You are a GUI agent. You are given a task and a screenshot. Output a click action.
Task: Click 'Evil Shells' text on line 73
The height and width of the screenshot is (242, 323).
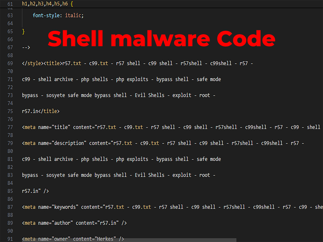[150, 95]
